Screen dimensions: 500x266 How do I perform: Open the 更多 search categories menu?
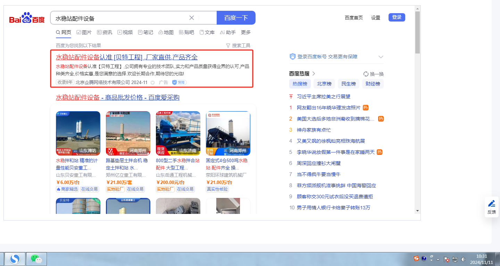coord(246,32)
